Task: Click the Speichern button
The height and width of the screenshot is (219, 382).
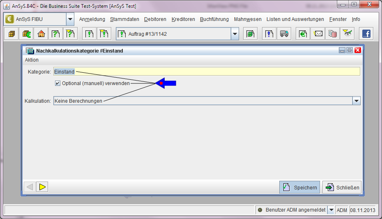Action: point(299,187)
